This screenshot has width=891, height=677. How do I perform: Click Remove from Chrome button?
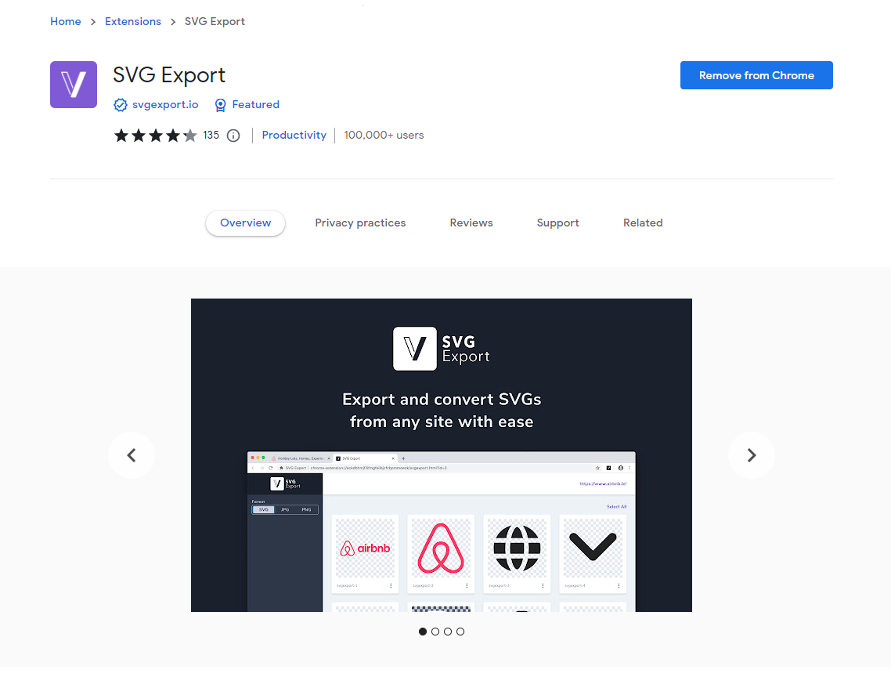pos(756,75)
